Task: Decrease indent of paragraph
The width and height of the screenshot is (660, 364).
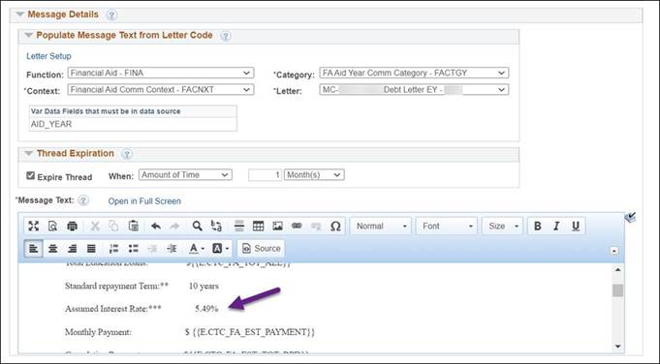Action: [x=152, y=249]
